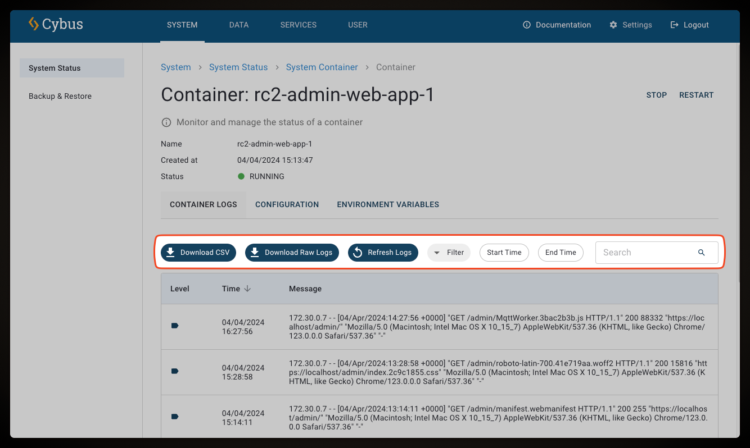750x448 pixels.
Task: Click the log level tag icon of the 15:28:58 entry
Action: pyautogui.click(x=175, y=371)
